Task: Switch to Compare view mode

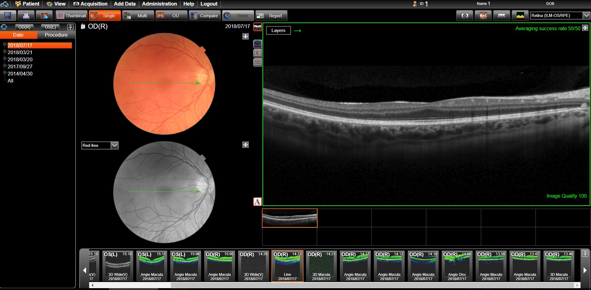Action: 205,16
